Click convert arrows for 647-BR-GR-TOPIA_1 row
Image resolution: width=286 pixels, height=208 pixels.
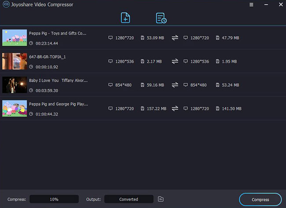(x=175, y=61)
